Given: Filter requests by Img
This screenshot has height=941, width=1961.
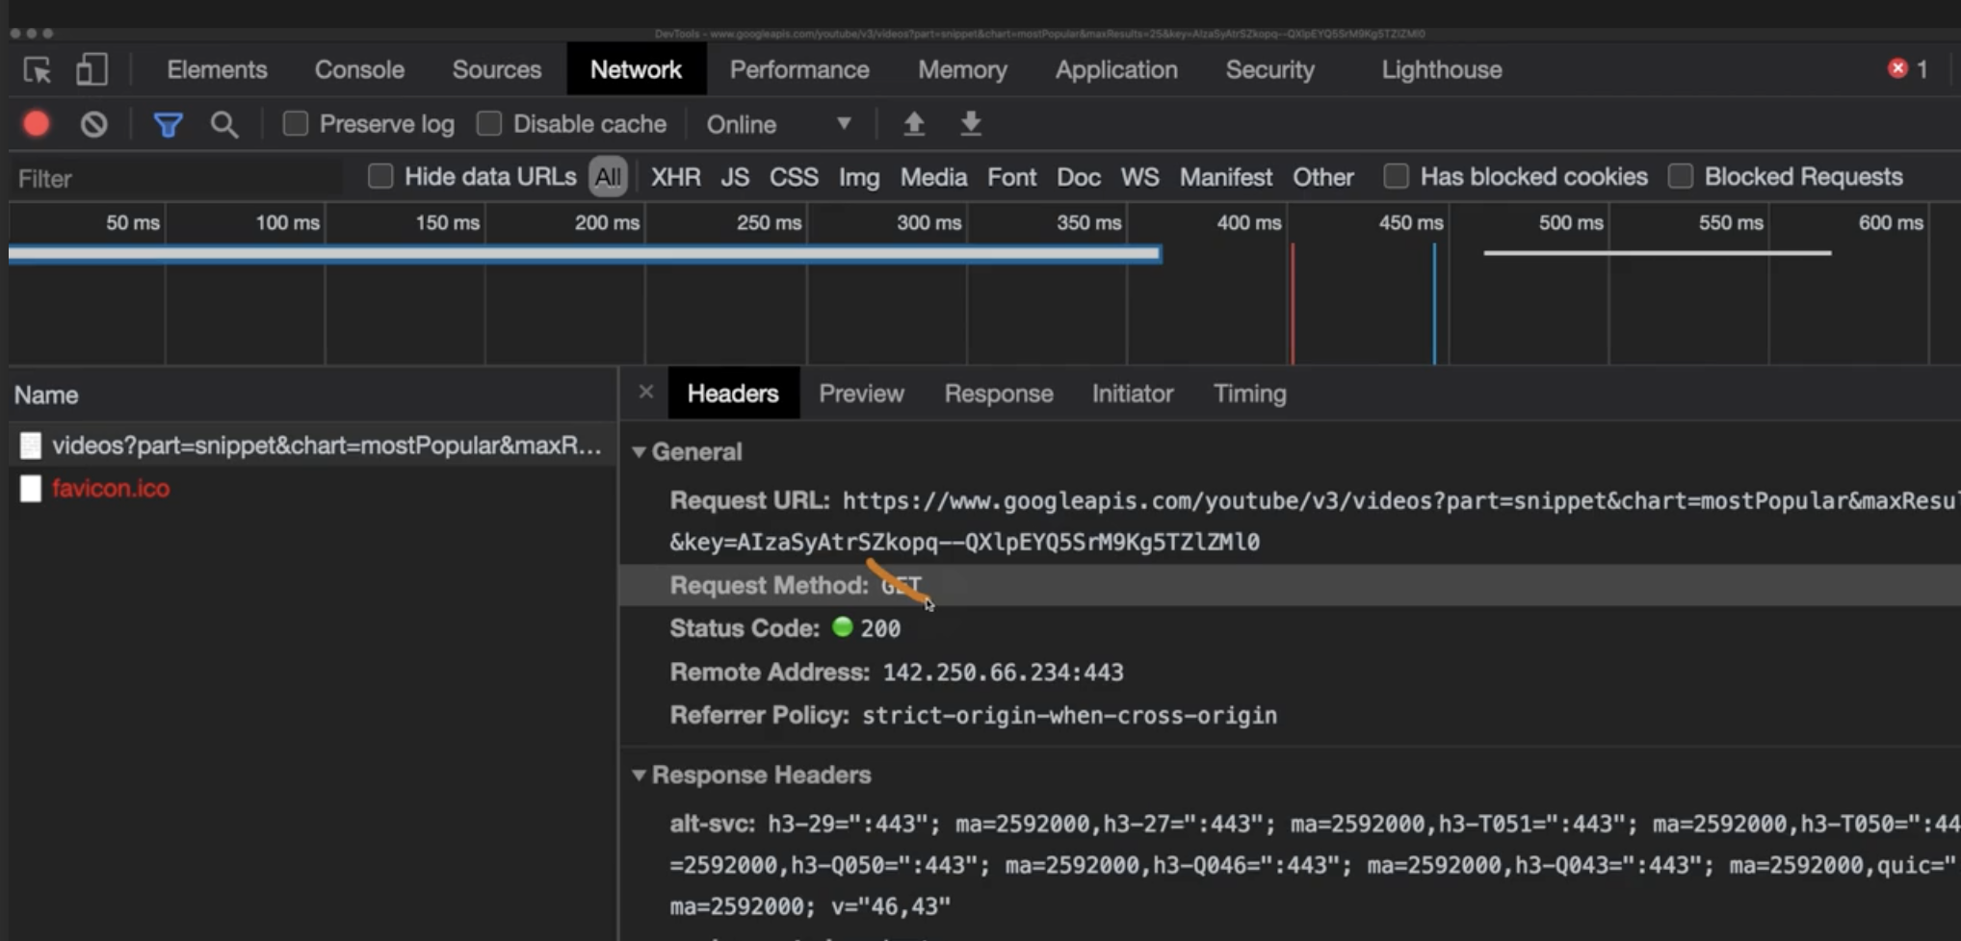Looking at the screenshot, I should (x=859, y=177).
